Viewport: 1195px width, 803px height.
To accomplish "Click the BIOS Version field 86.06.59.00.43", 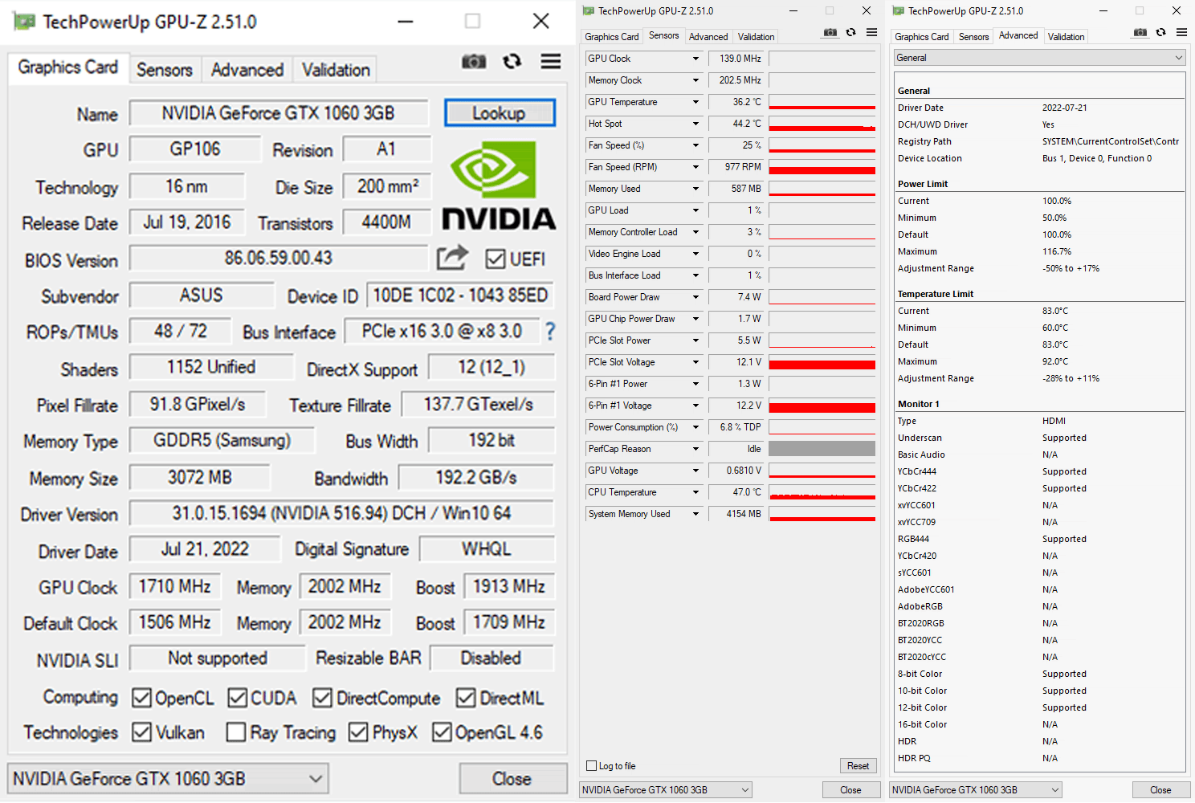I will tap(279, 258).
